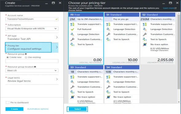The width and height of the screenshot is (181, 114).
Task: Select the S1 Standard tier header
Action: [122, 15]
